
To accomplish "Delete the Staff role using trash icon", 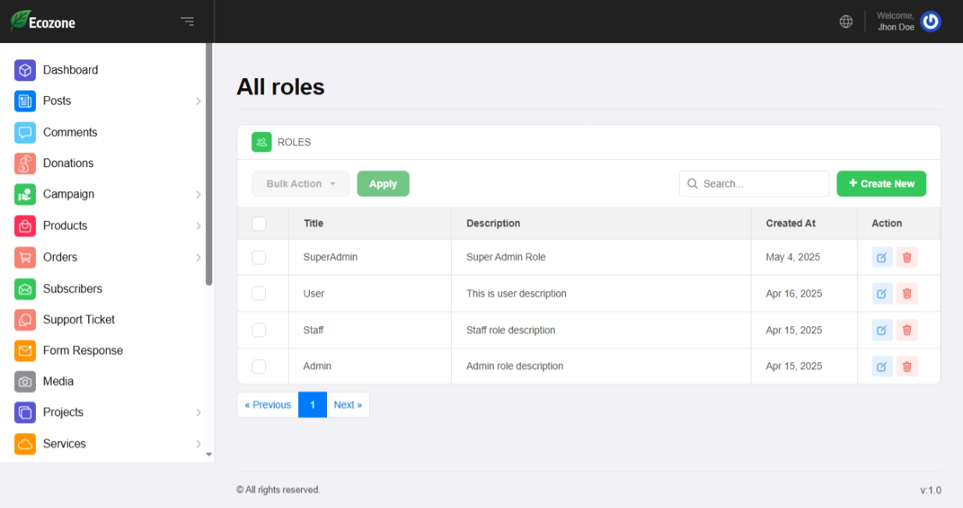I will 907,330.
